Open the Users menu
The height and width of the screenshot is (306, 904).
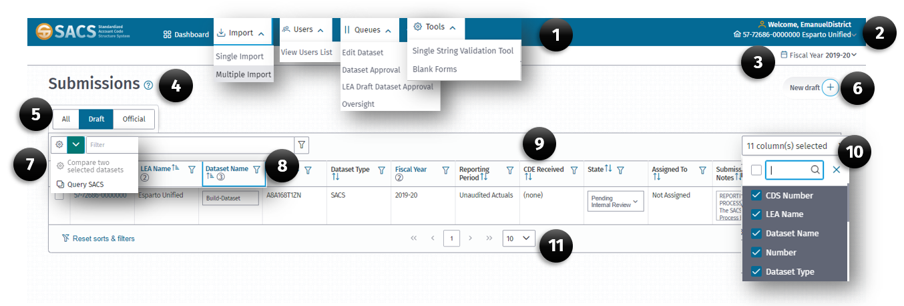click(x=303, y=29)
